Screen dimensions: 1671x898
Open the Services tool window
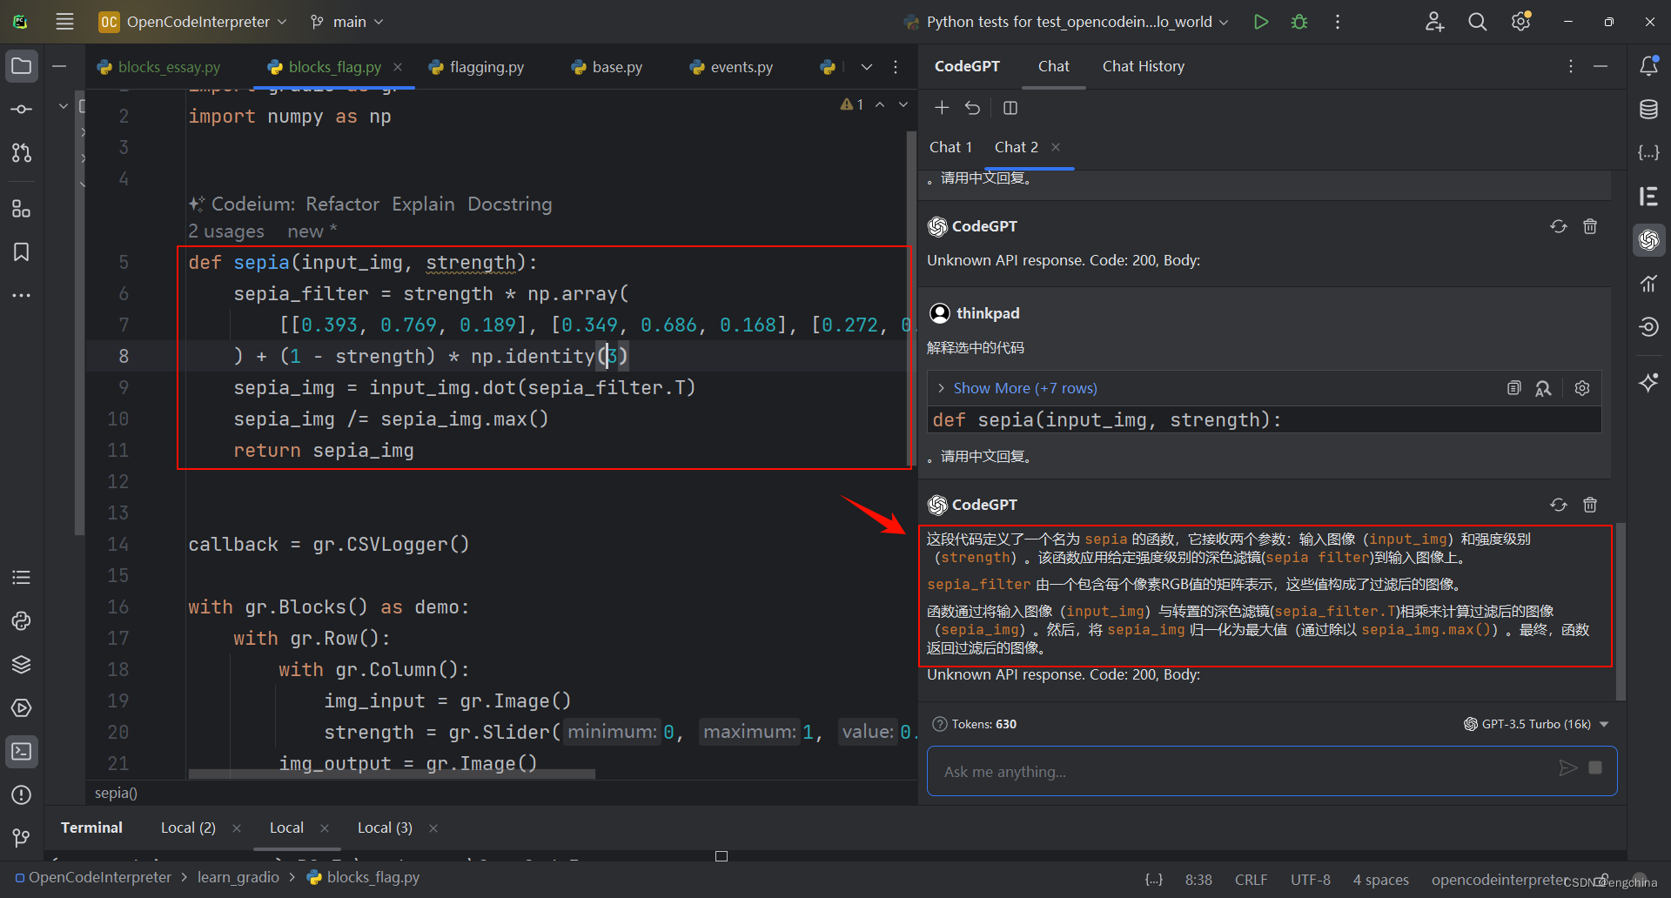pyautogui.click(x=22, y=708)
